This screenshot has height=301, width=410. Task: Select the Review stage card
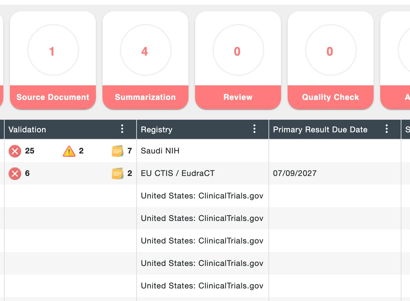click(238, 60)
